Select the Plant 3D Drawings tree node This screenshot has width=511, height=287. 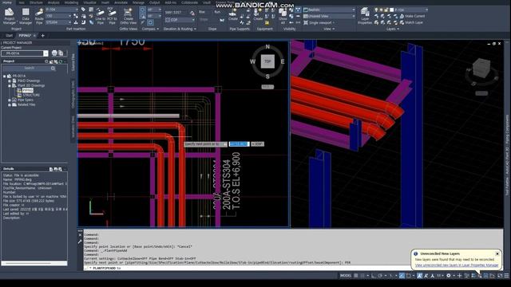[31, 85]
